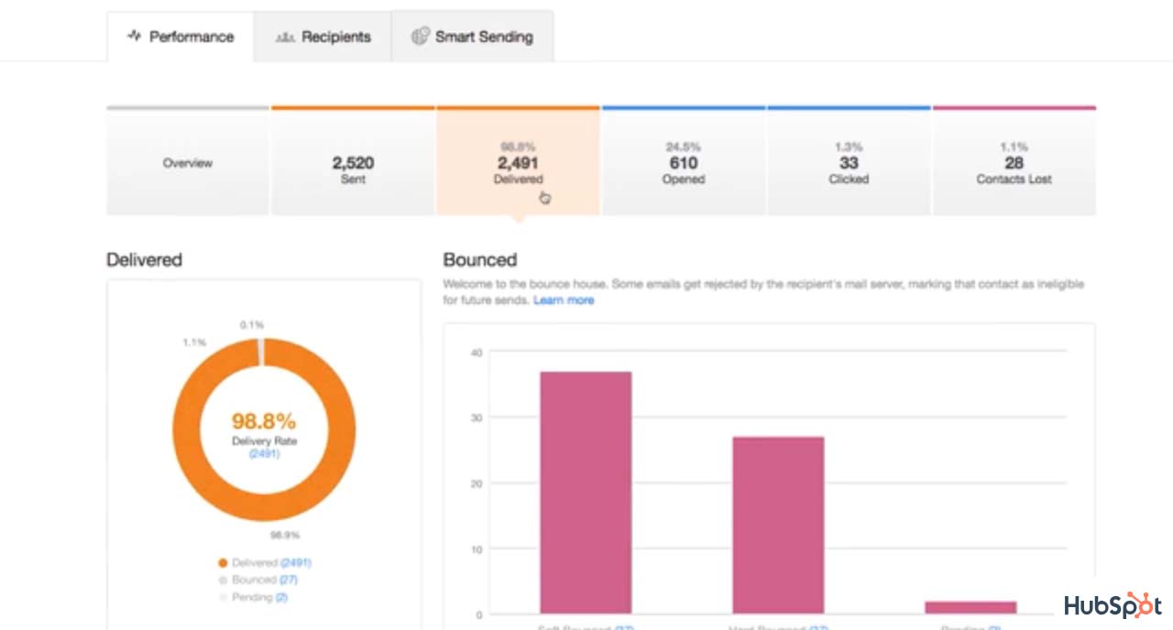Select the 33 Clicked tile
Screen dimensions: 1173x630
[849, 163]
